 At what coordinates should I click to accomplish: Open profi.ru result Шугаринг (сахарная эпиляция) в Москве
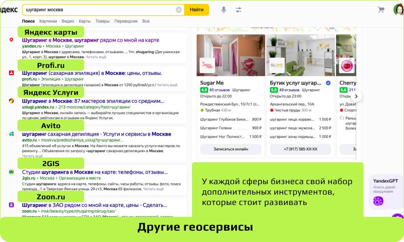[x=92, y=73]
